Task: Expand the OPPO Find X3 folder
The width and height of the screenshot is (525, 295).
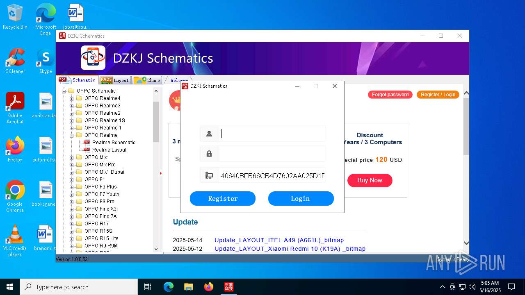Action: pos(72,209)
